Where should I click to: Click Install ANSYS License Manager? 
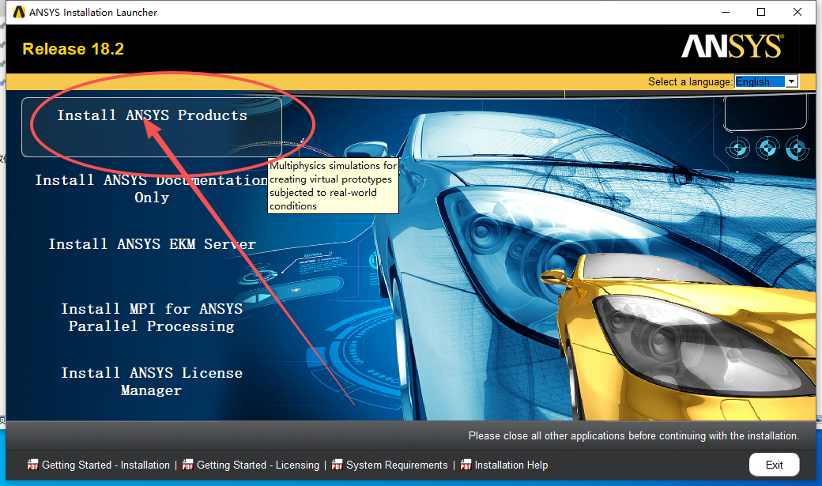click(x=151, y=381)
